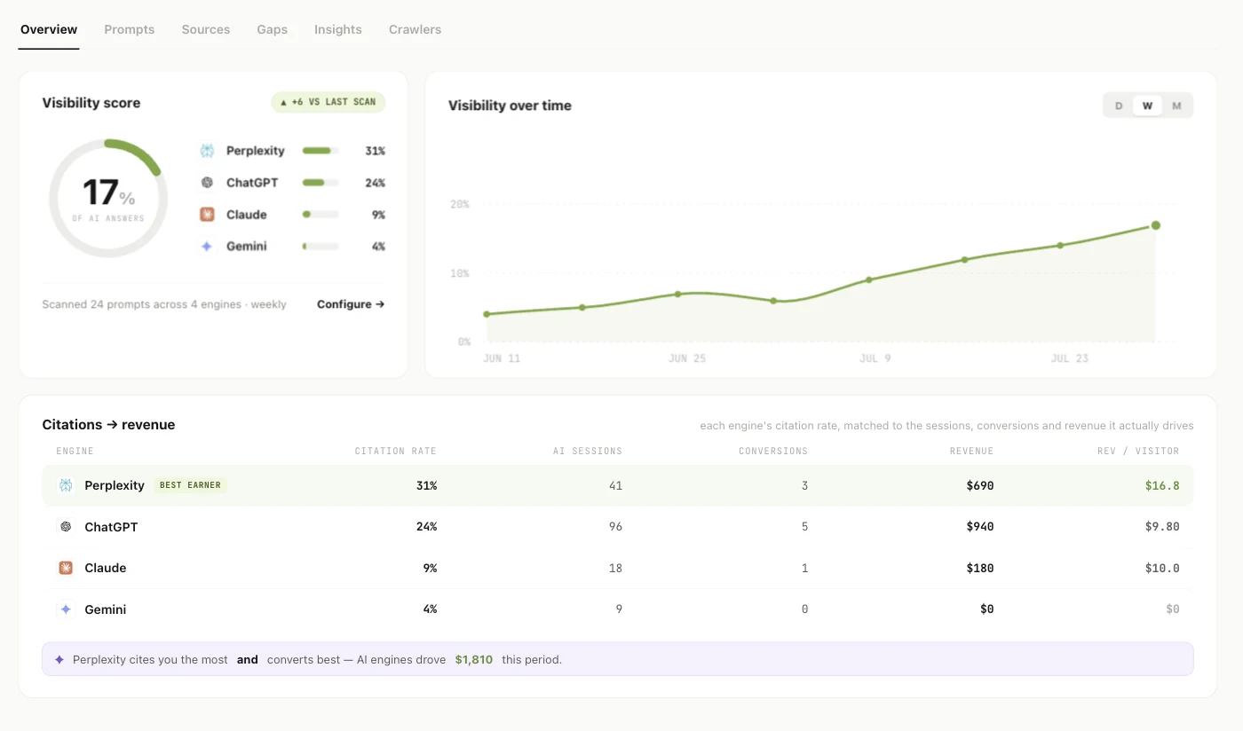
Task: Click the 96 AI sessions value
Action: (x=615, y=527)
